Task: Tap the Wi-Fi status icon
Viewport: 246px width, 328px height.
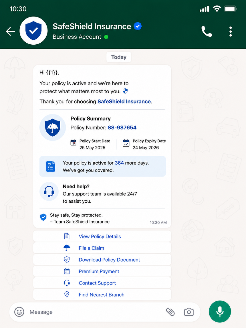Action: (217, 9)
